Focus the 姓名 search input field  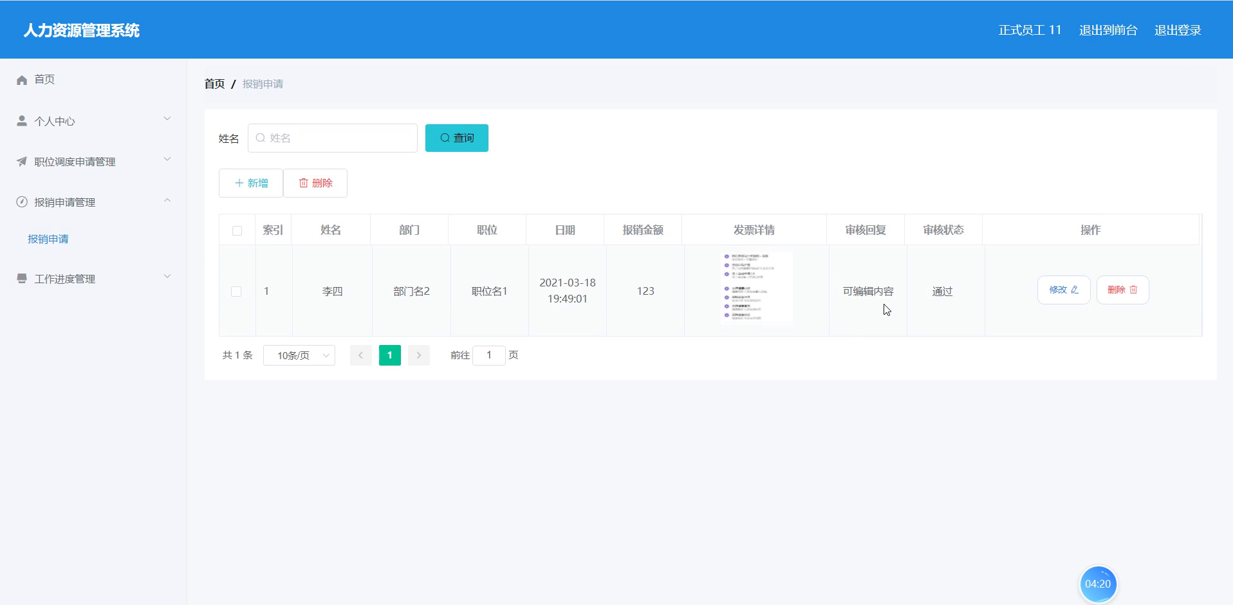(x=333, y=138)
